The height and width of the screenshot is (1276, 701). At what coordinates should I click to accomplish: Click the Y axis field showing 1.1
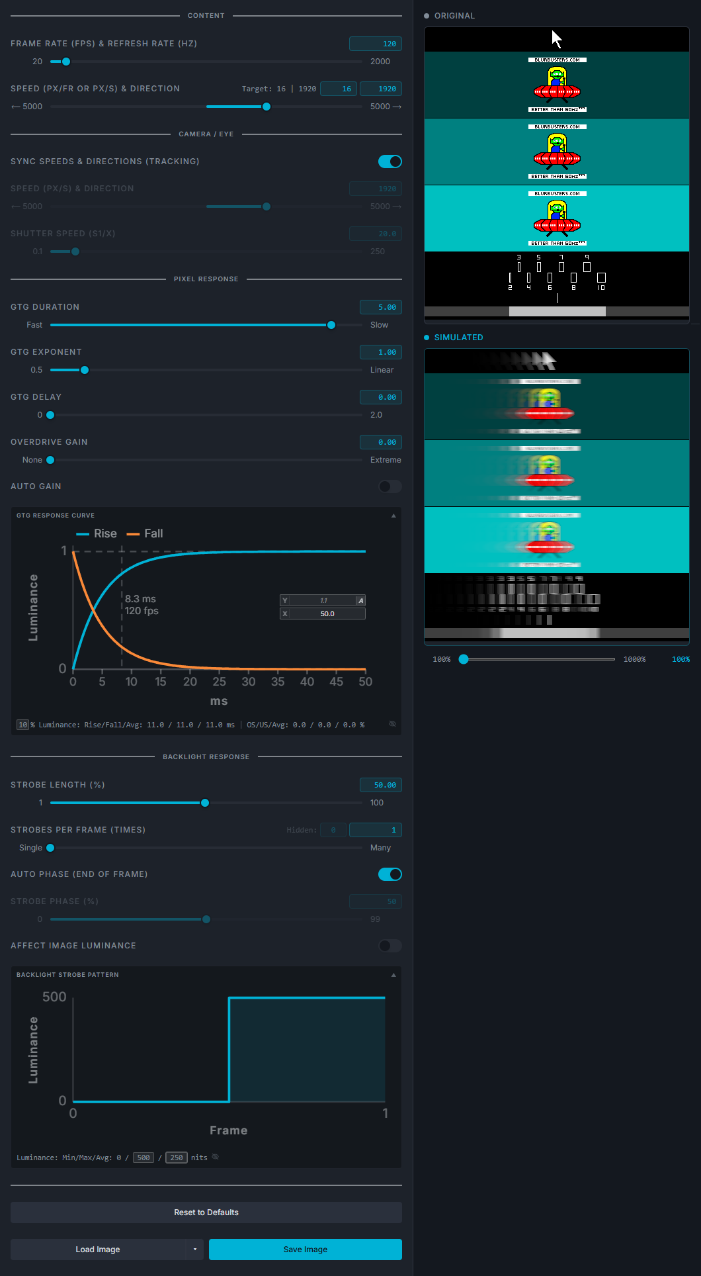pos(323,600)
